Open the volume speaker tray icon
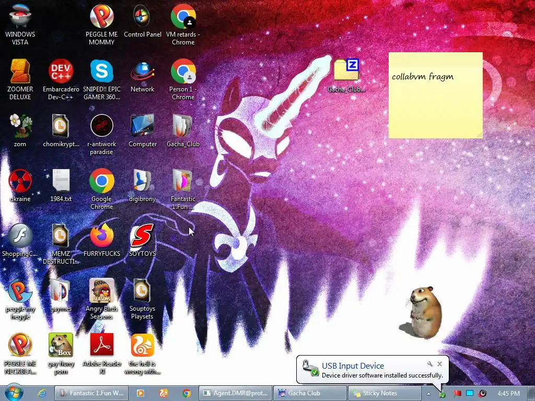The height and width of the screenshot is (401, 535). pos(482,394)
